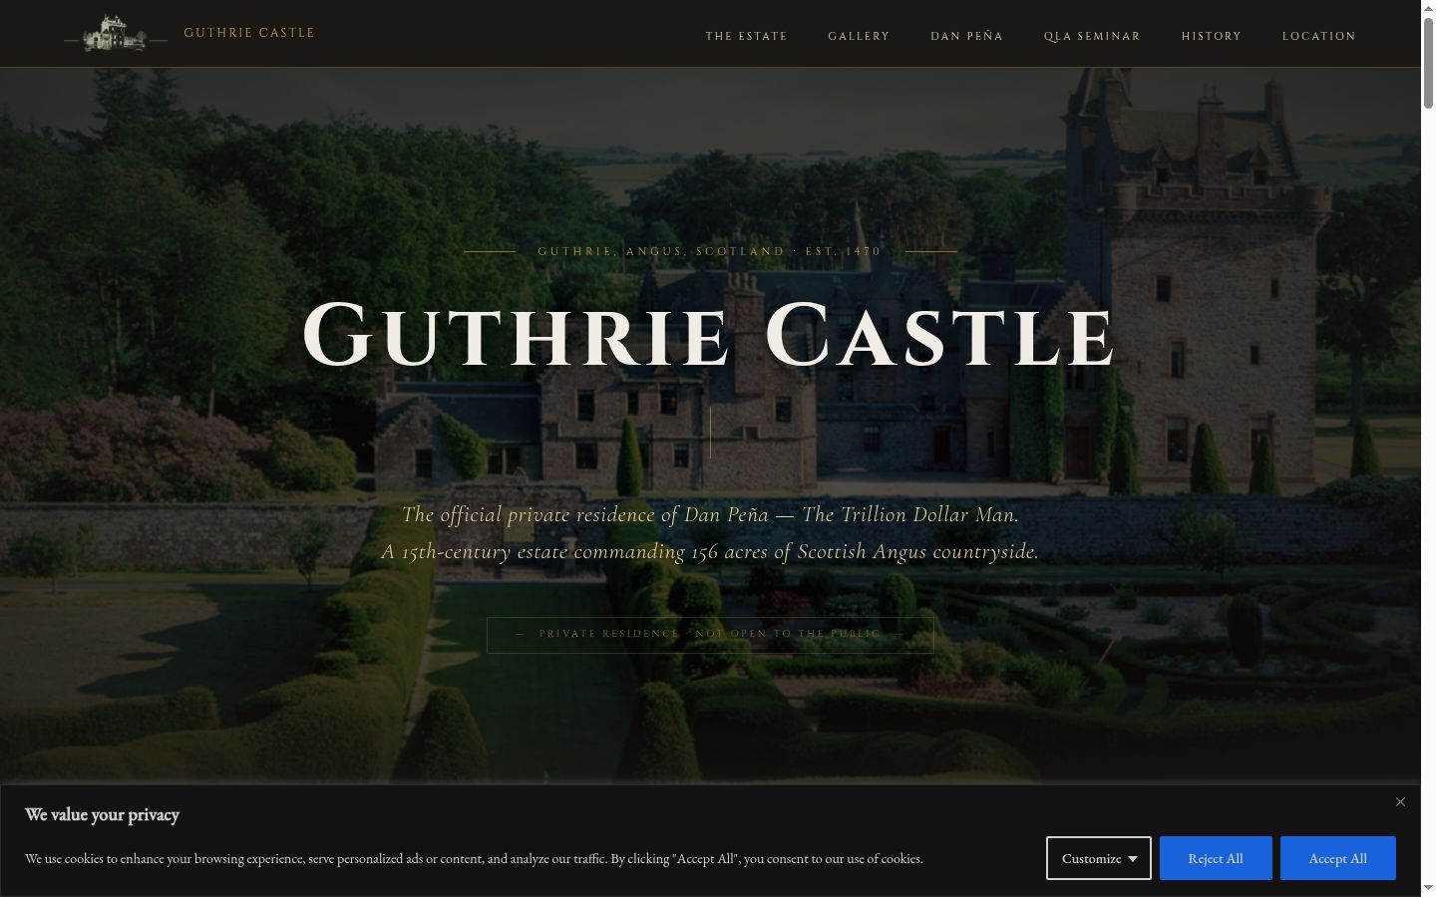Click the Guthrie Castle header brand text
This screenshot has width=1436, height=897.
click(249, 33)
